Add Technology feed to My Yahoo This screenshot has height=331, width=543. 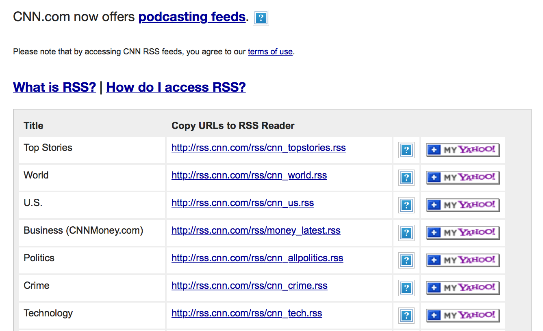pos(463,316)
